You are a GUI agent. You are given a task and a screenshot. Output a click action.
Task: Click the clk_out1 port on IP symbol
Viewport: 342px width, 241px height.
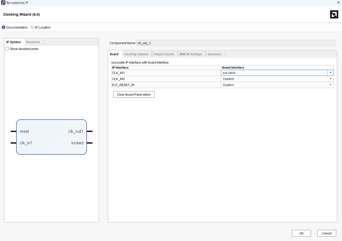[76, 131]
